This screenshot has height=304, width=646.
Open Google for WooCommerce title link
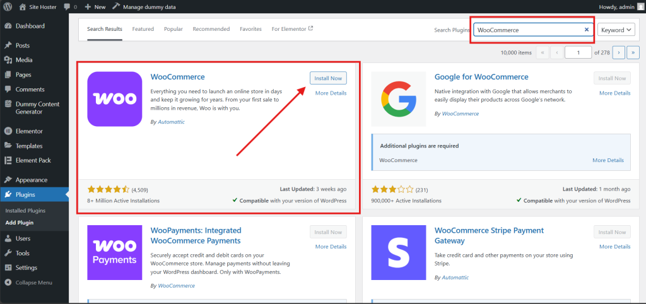pos(481,77)
